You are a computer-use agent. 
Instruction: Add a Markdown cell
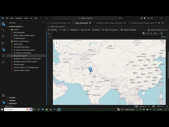pos(73,30)
